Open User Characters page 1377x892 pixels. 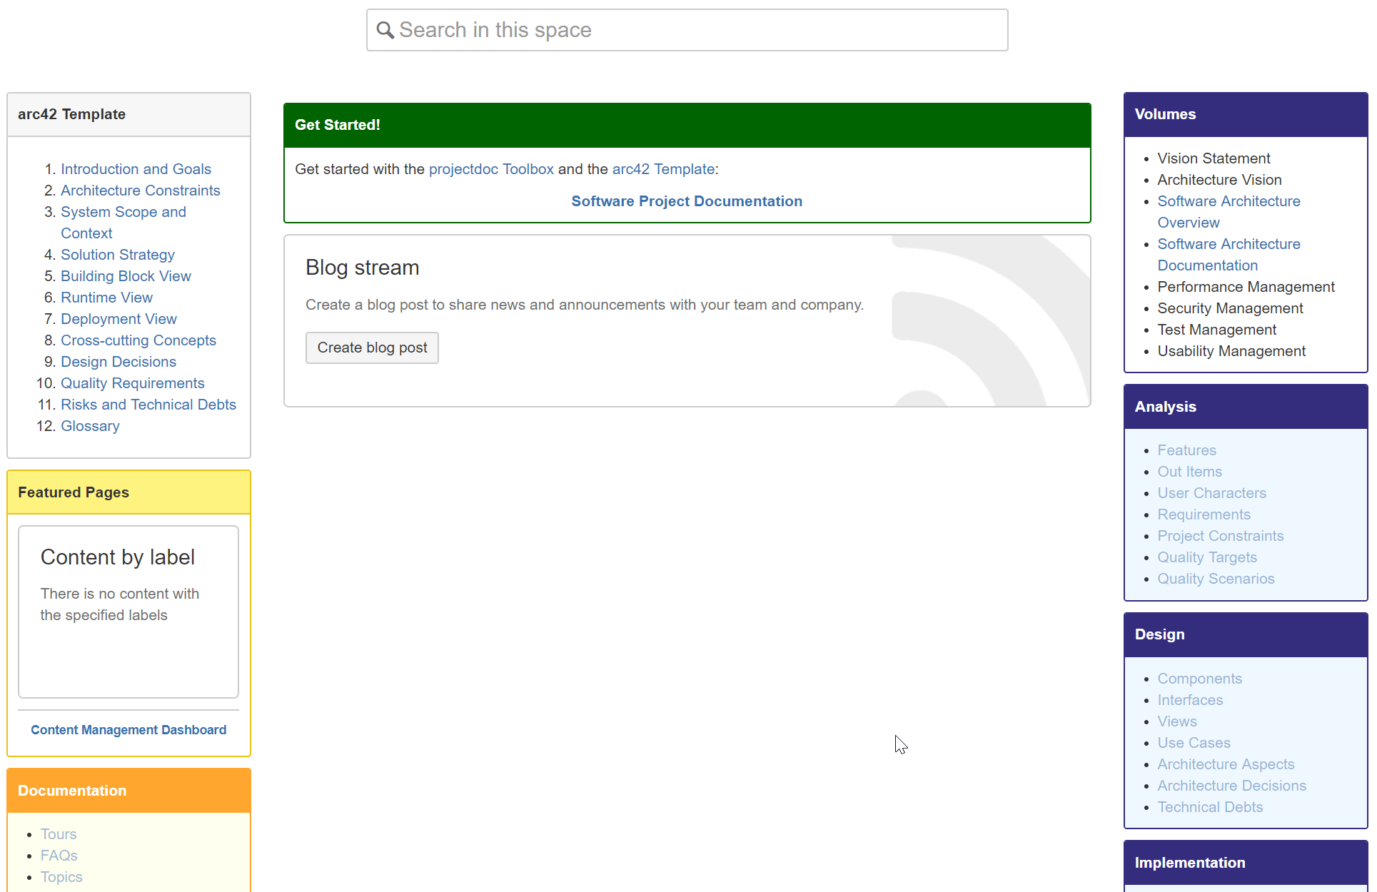1211,493
